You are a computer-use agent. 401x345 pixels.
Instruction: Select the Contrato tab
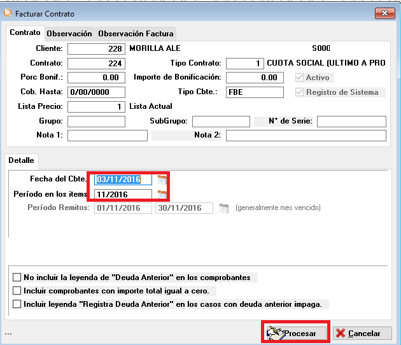coord(25,32)
